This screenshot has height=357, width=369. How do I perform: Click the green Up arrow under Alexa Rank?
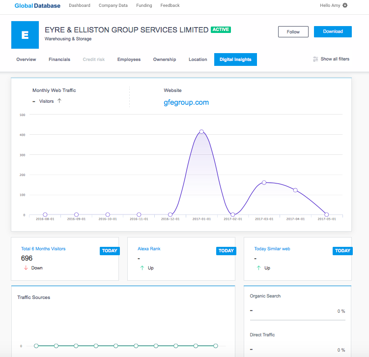coord(142,268)
